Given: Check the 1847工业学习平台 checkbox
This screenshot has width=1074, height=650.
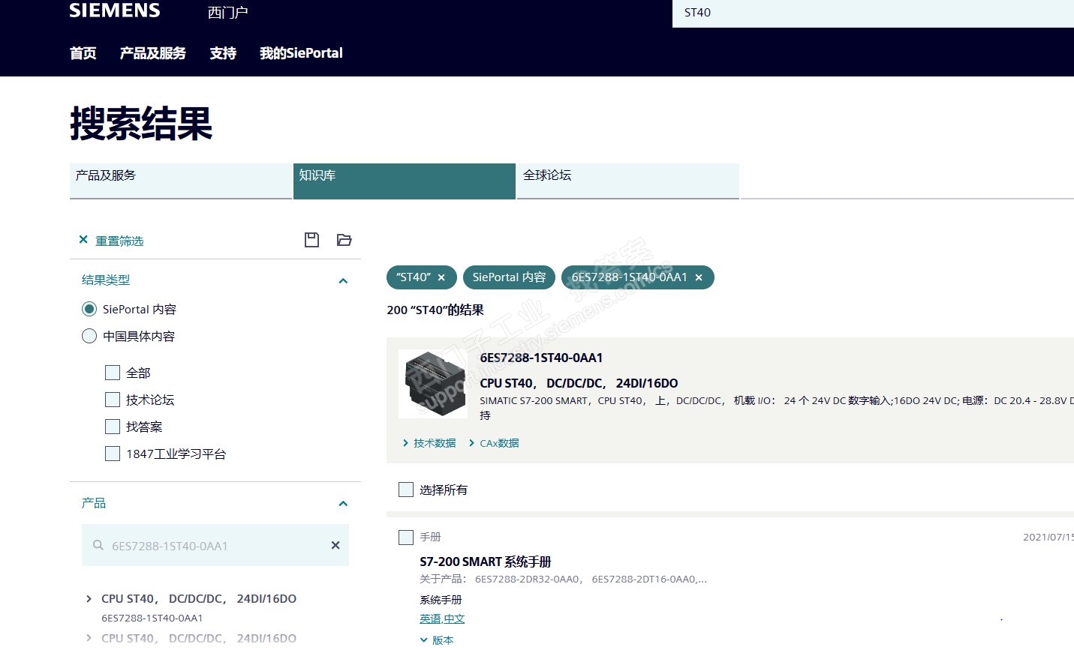Looking at the screenshot, I should (113, 454).
